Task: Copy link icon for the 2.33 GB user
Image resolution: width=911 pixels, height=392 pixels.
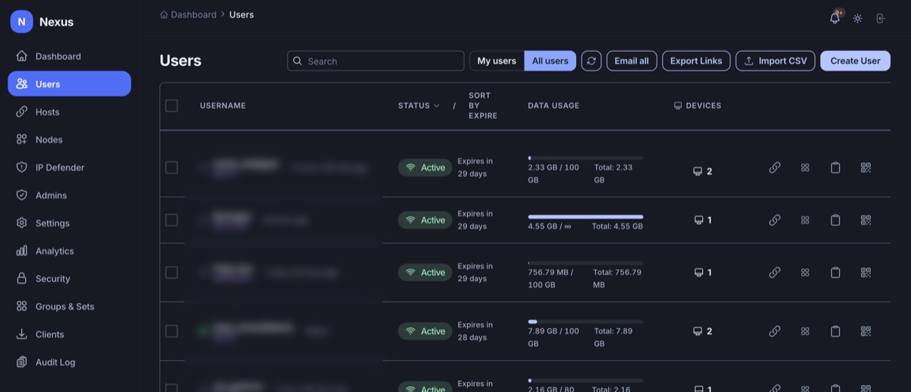Action: pos(774,167)
